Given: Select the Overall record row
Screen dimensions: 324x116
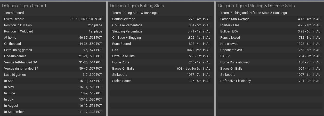Looking at the screenshot, I should coord(53,19).
